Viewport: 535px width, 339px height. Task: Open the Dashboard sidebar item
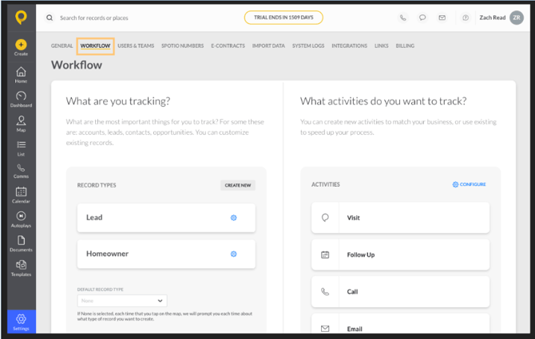(21, 99)
